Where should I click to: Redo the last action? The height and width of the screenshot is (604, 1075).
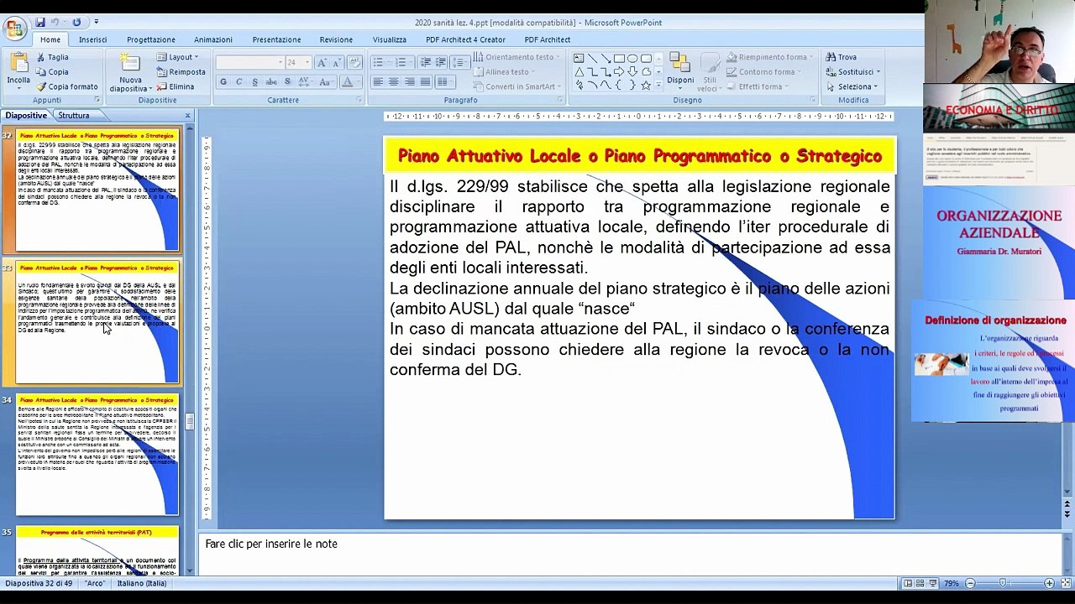tap(76, 22)
